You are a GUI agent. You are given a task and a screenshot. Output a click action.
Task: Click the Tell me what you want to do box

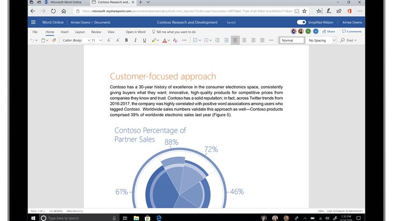pos(174,32)
